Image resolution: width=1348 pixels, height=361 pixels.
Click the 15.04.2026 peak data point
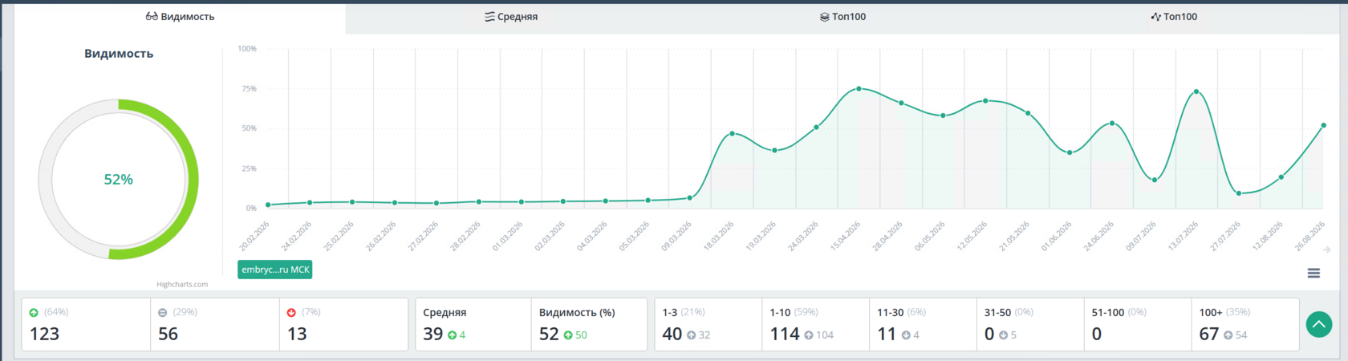(x=859, y=89)
